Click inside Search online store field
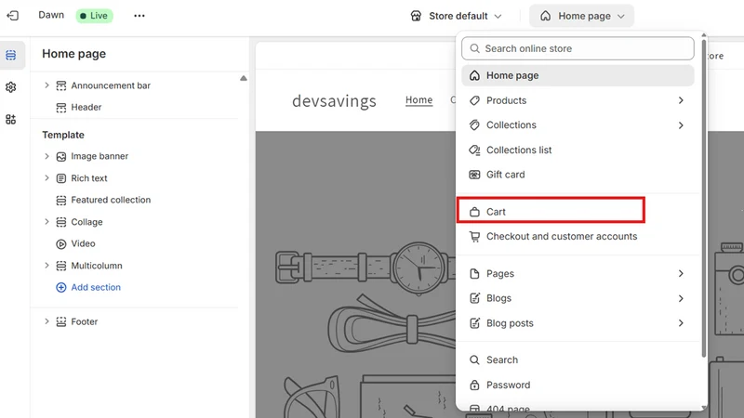The image size is (744, 418). coord(578,48)
